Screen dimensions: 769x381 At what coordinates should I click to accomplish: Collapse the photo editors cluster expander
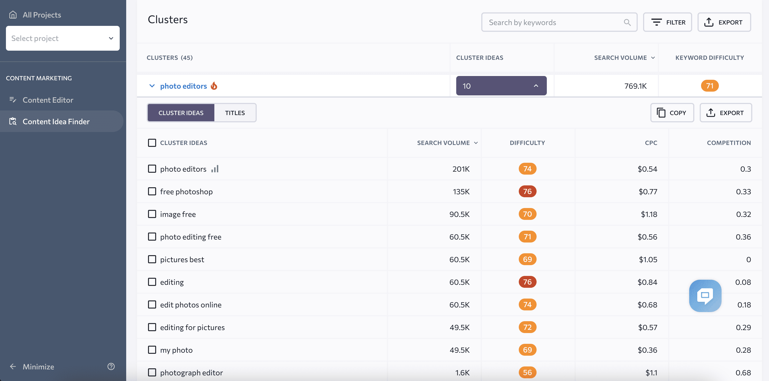(x=152, y=85)
